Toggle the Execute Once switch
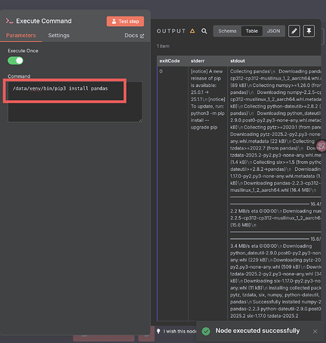This screenshot has width=326, height=343. point(16,60)
